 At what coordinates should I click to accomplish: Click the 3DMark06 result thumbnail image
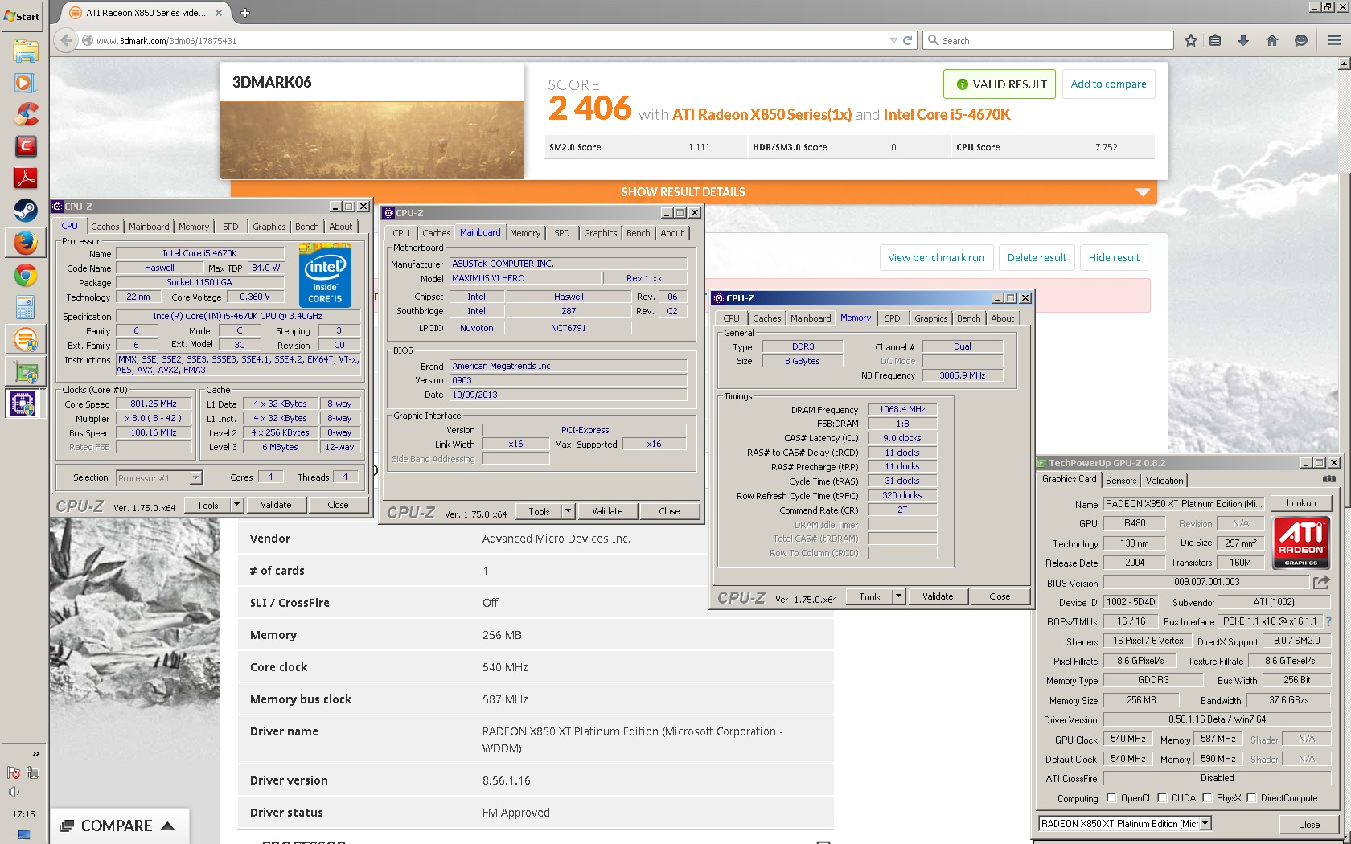372,140
